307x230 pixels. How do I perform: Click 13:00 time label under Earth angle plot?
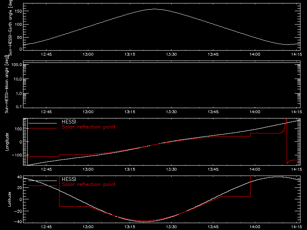88,54
